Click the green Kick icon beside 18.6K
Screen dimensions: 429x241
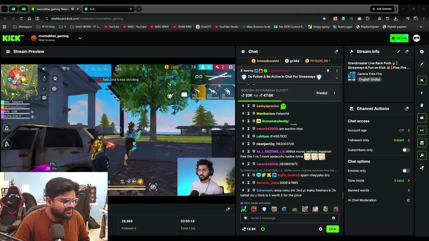pos(263,229)
